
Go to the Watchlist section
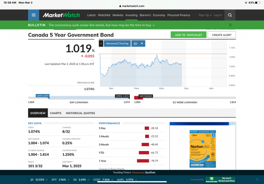click(104, 15)
